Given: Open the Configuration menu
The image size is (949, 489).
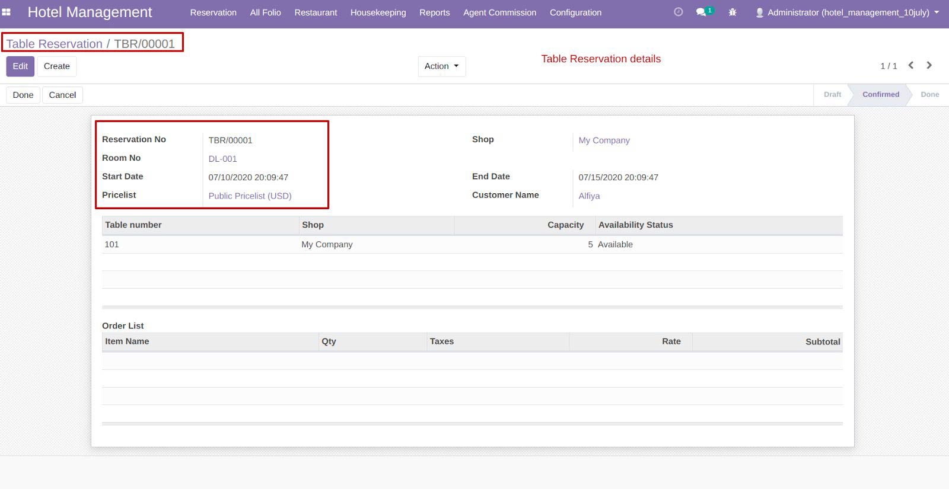Looking at the screenshot, I should point(575,12).
